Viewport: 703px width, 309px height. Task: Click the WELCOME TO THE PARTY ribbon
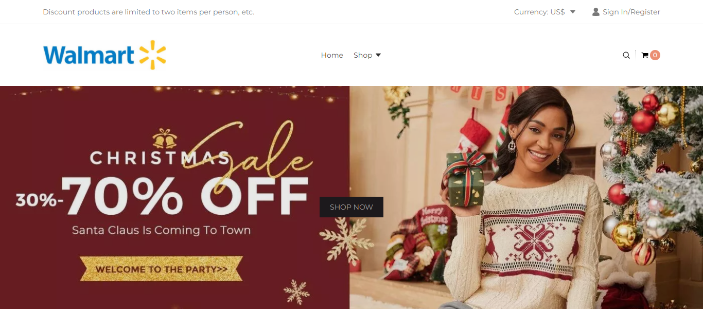[161, 269]
